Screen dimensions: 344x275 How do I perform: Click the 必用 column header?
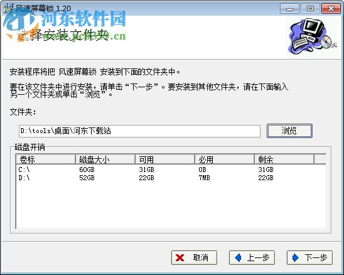pos(225,159)
